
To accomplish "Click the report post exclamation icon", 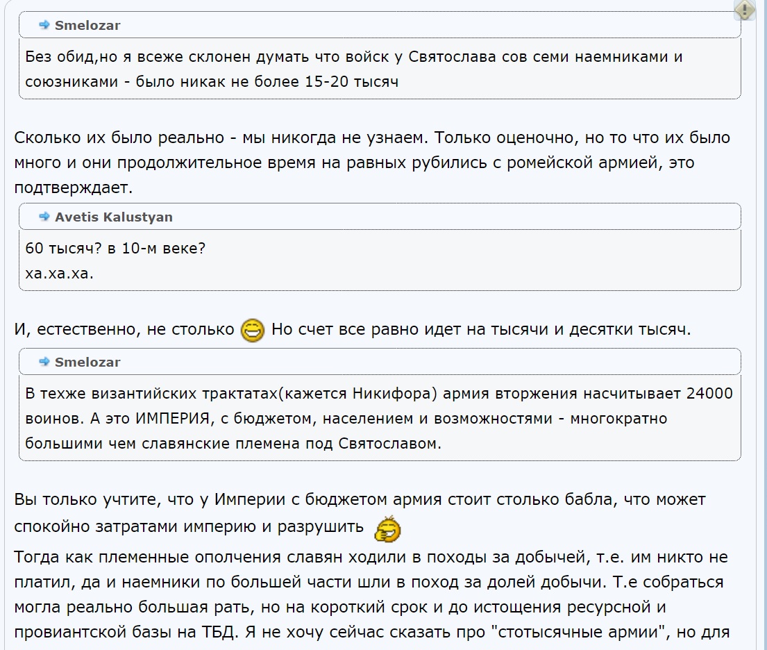I will pyautogui.click(x=745, y=9).
